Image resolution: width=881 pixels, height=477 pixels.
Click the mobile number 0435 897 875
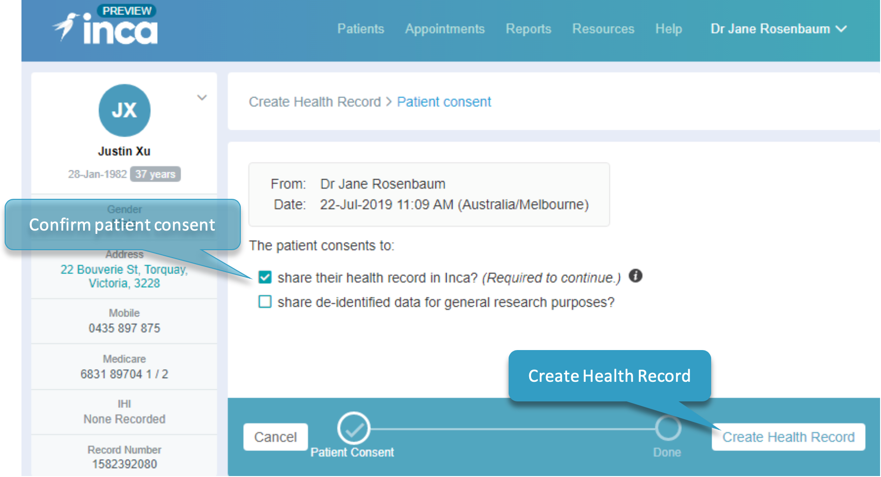[124, 328]
